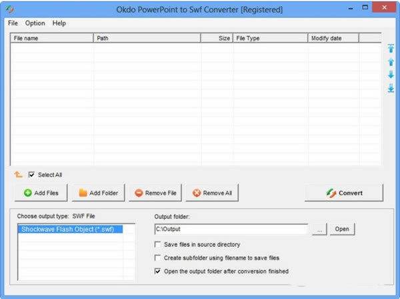
Task: Sort by the File name column header
Action: click(x=52, y=38)
